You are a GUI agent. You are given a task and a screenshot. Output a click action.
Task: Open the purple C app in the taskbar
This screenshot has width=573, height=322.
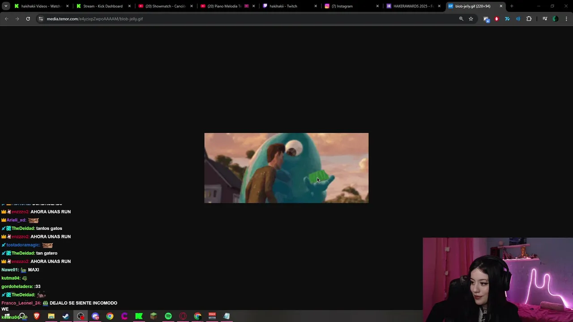tap(124, 316)
